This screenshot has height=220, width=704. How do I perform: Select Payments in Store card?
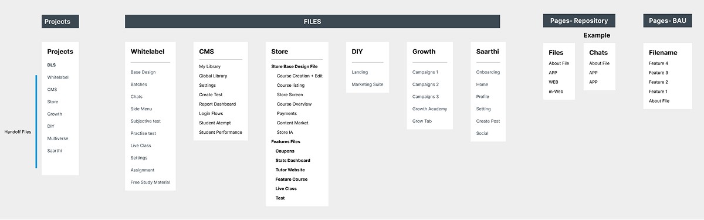pos(287,113)
